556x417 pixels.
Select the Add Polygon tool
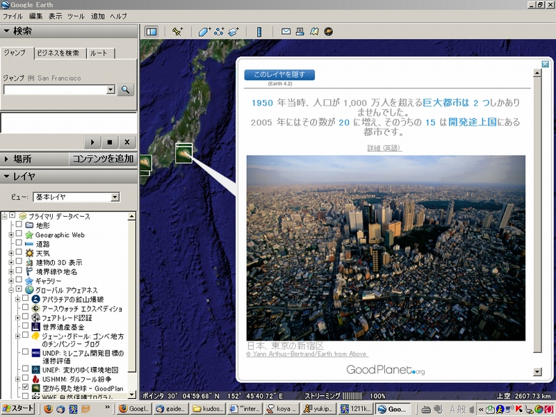pos(204,31)
